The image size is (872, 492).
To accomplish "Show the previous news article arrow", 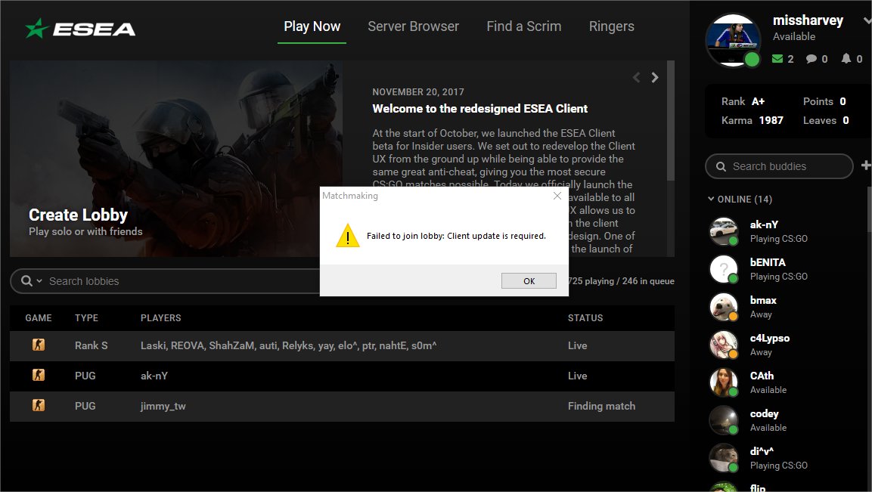I will [637, 77].
